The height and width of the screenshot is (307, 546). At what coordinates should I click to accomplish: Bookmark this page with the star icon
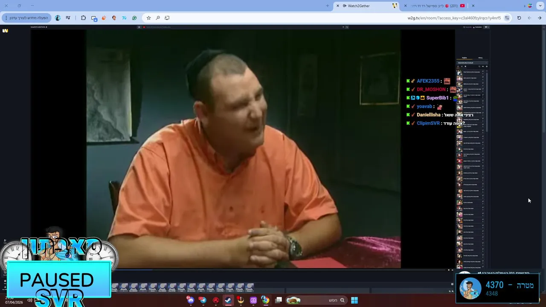[x=148, y=18]
